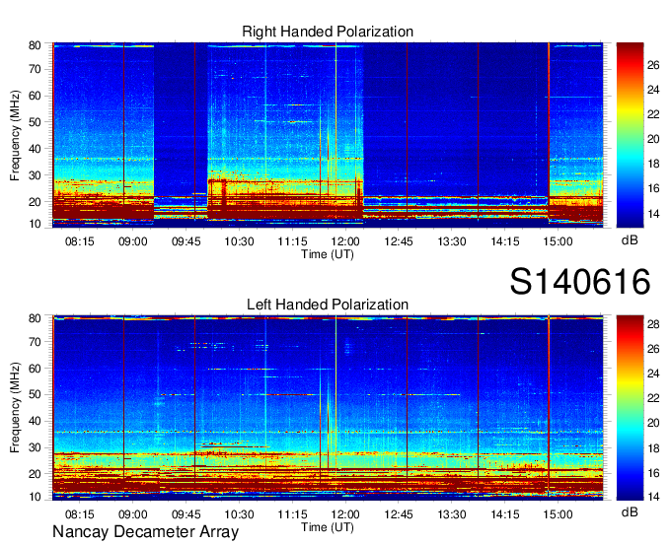Click the 26 dB label on top color bar

click(x=653, y=65)
